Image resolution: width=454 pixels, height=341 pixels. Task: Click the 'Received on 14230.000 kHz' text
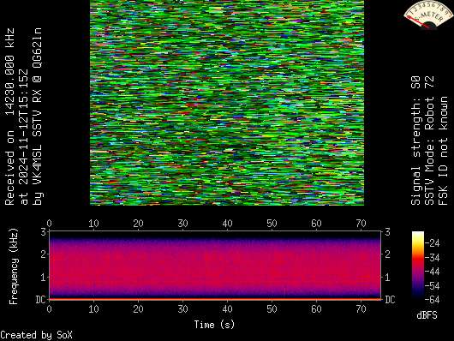tap(10, 117)
